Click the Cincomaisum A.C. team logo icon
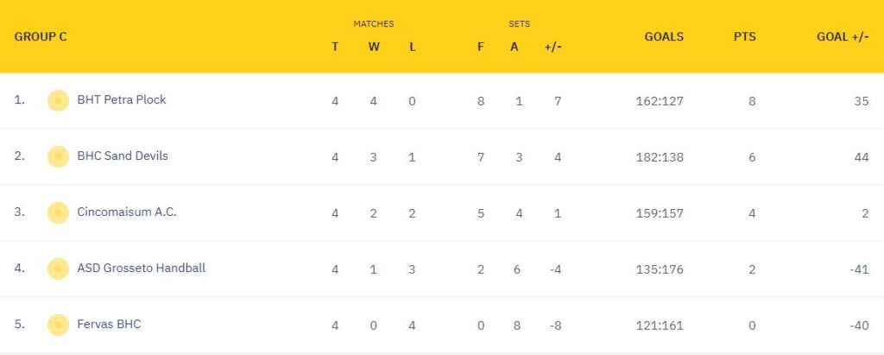884x355 pixels. 58,212
